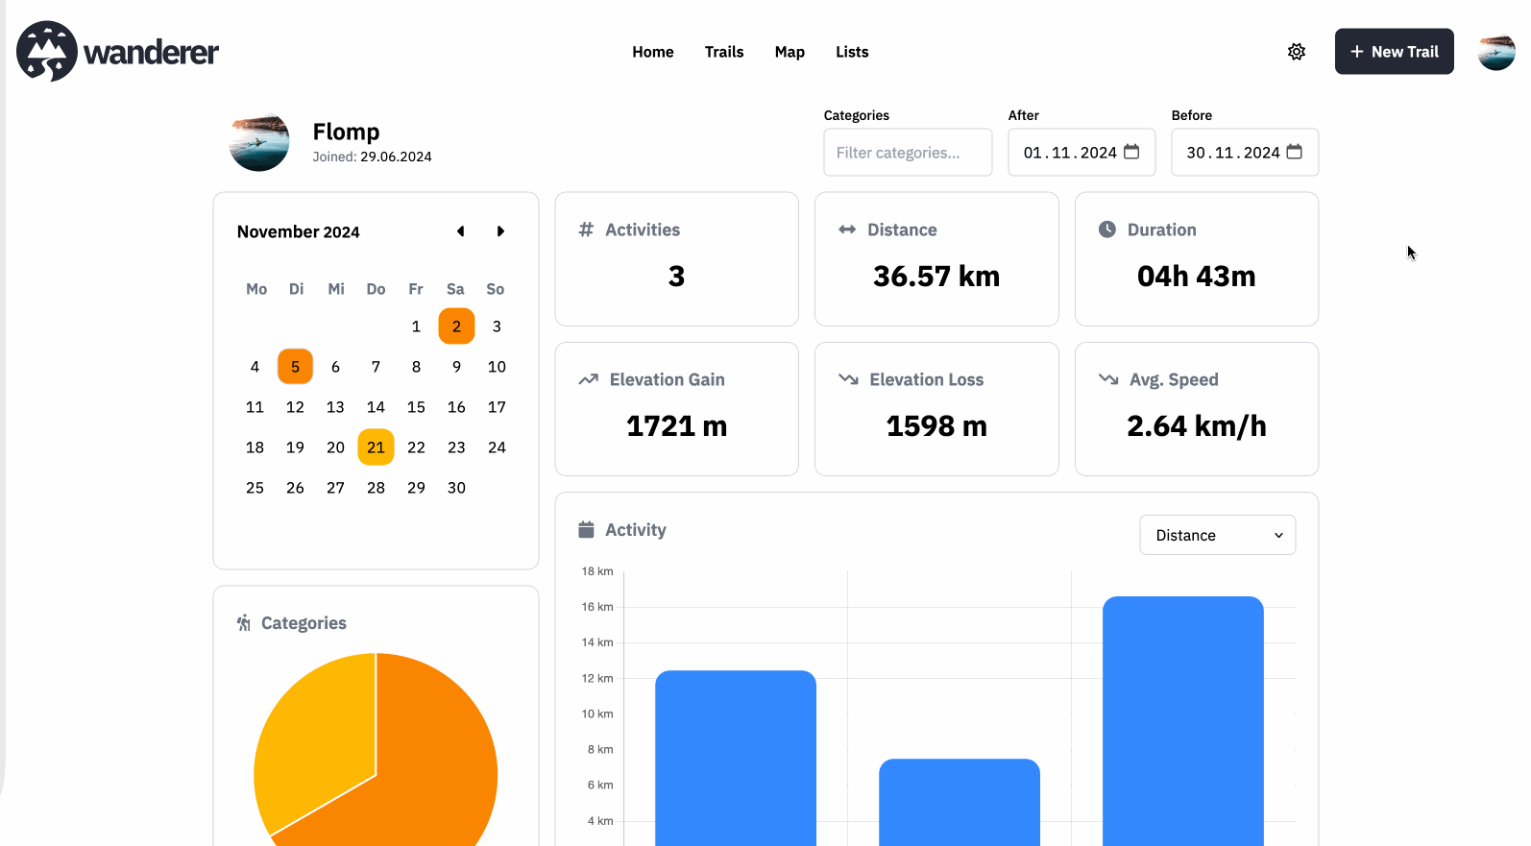This screenshot has width=1531, height=846.
Task: Open the Filter categories combo box
Action: pos(907,153)
